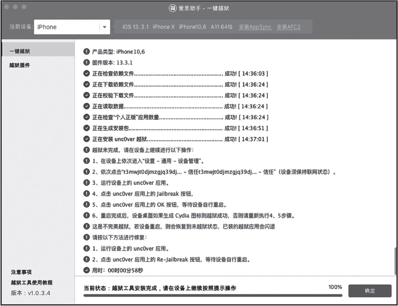Viewport: 398px width, 306px height.
Task: Click checkmark icon beside 正在生成安装包
Action: 87,128
